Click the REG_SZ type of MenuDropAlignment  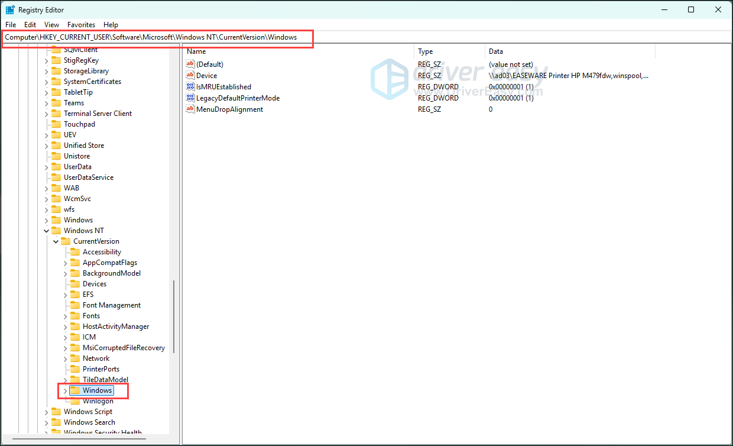pyautogui.click(x=429, y=109)
